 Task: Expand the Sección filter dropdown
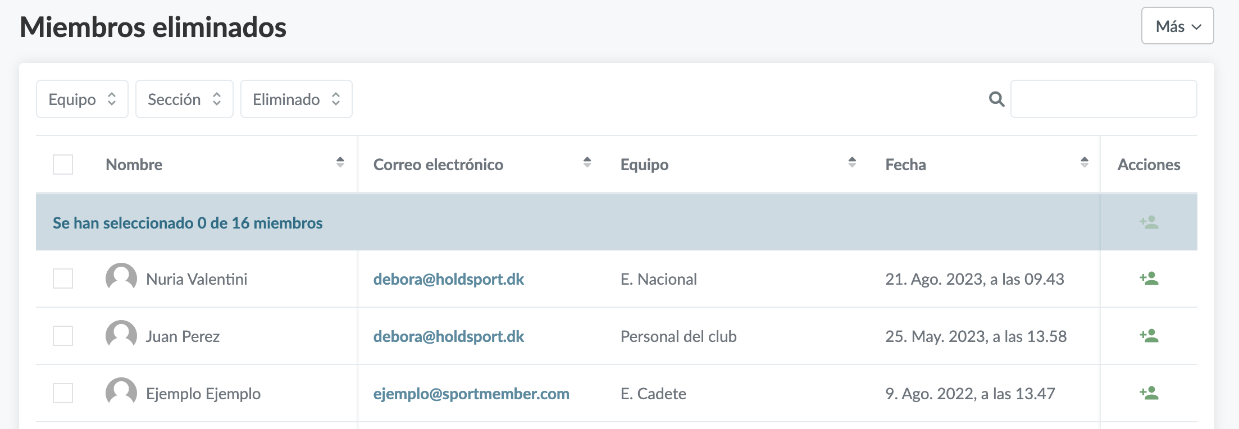click(x=184, y=99)
